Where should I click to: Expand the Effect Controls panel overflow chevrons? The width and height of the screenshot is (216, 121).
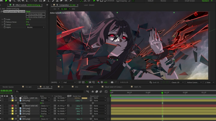pos(47,5)
